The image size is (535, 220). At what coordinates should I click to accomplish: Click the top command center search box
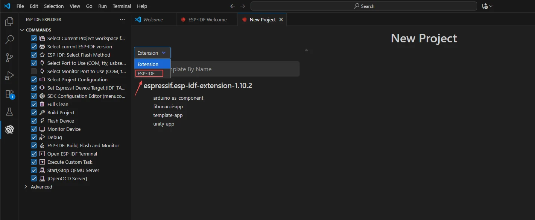coord(364,6)
